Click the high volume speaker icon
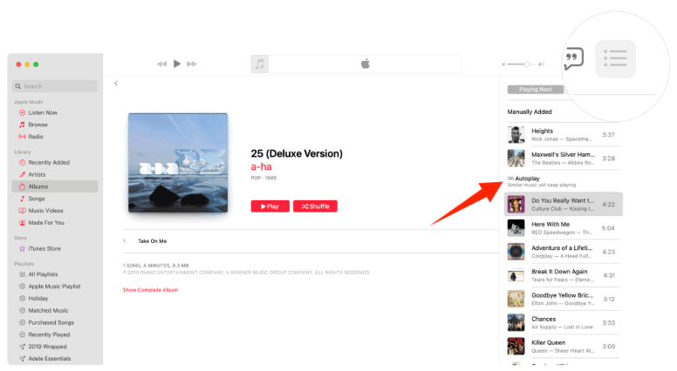Image resolution: width=677 pixels, height=371 pixels. point(542,64)
